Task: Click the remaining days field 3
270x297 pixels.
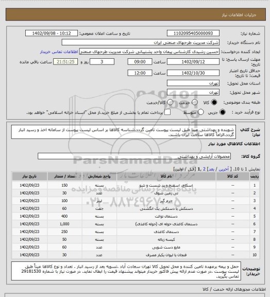Action: 102,62
